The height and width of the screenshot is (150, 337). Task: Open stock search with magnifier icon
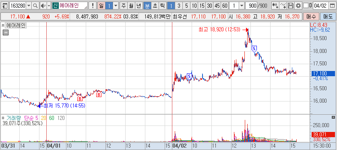pyautogui.click(x=35, y=6)
